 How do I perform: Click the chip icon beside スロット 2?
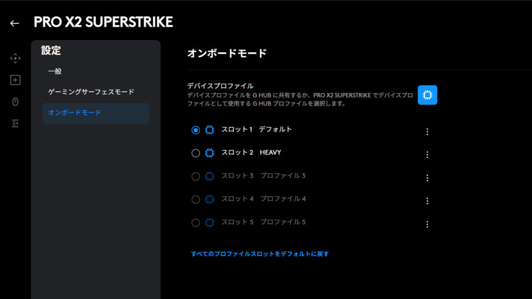210,153
